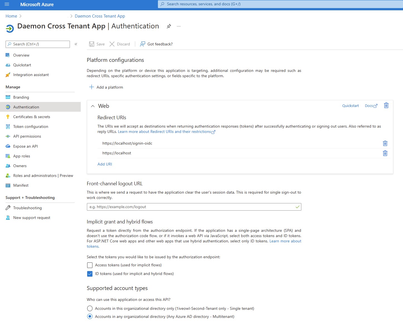403x324 pixels.
Task: Open the ellipsis more options menu
Action: [x=179, y=26]
